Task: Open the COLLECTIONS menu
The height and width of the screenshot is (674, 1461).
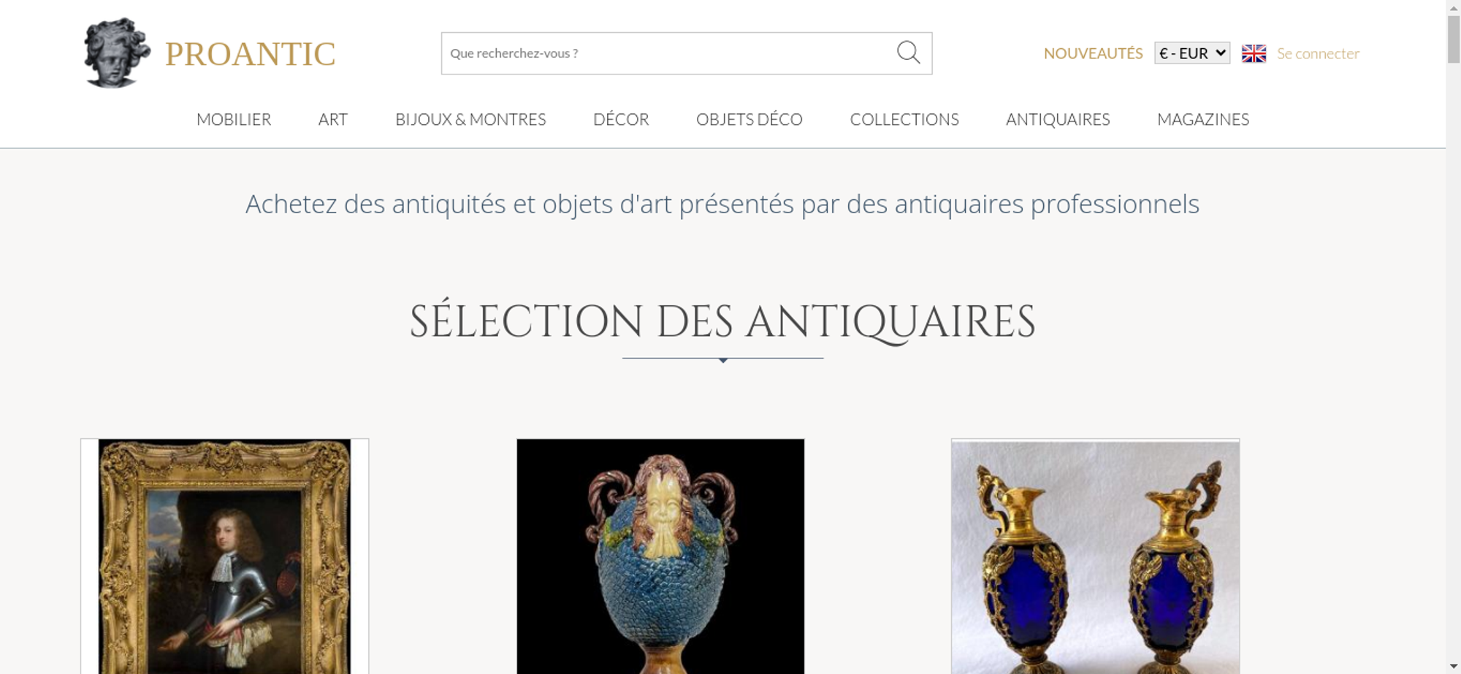Action: [x=904, y=119]
